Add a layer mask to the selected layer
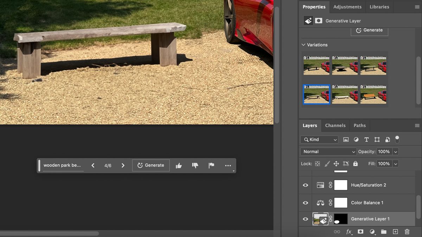Viewport: 422px width, 237px height. click(360, 232)
